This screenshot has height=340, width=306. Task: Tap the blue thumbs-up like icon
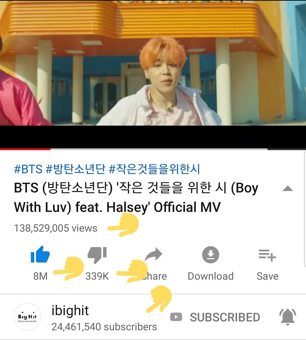pos(40,254)
